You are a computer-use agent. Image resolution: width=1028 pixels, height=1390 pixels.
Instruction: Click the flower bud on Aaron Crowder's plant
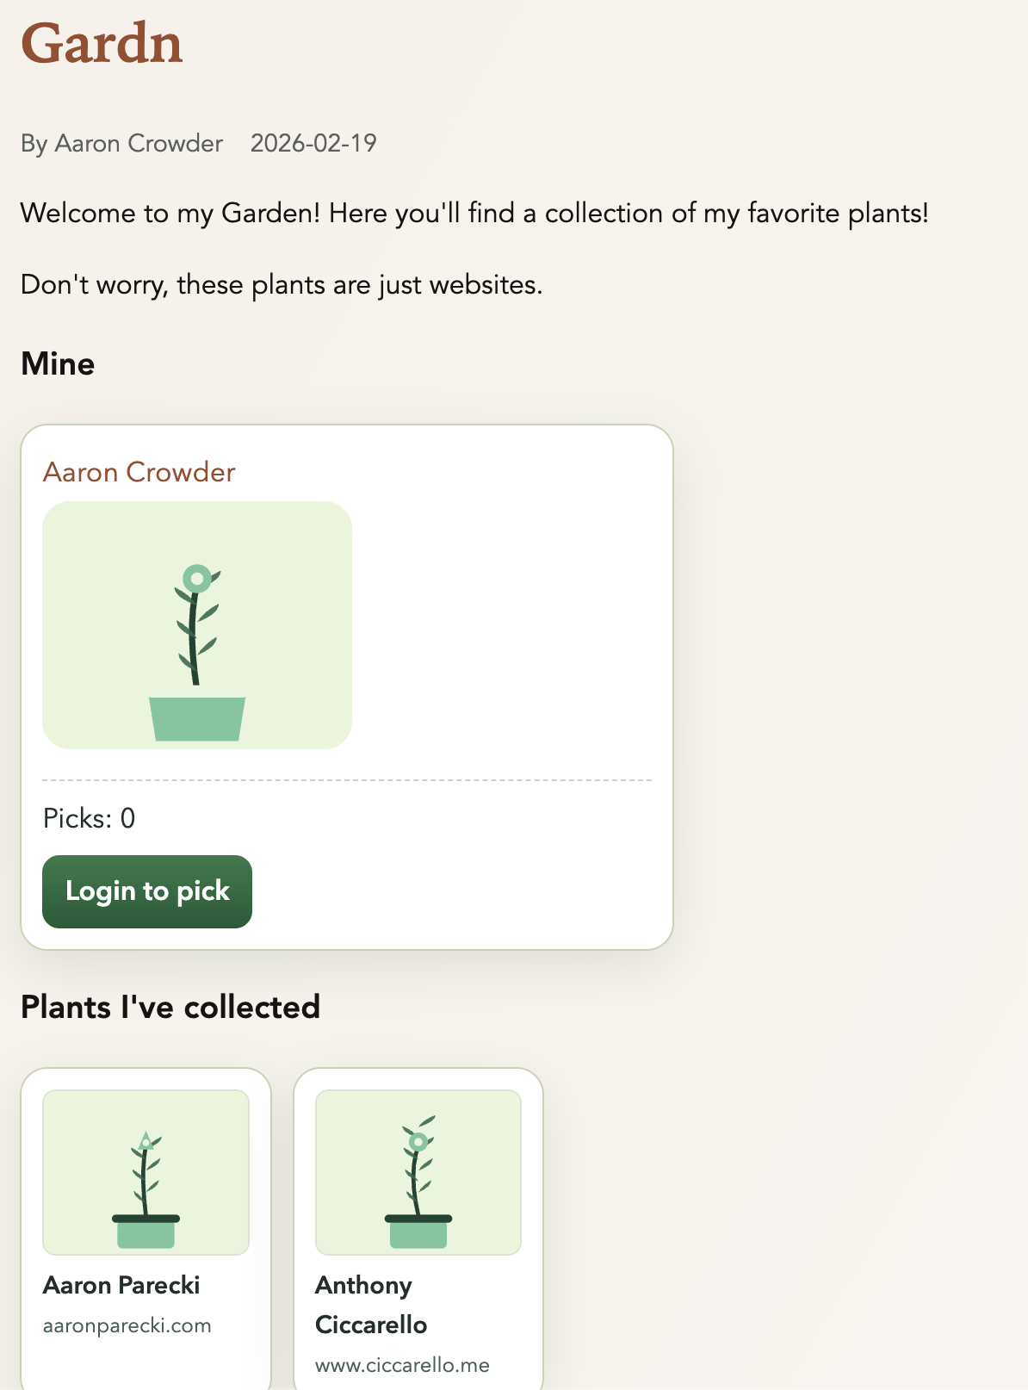click(x=196, y=579)
